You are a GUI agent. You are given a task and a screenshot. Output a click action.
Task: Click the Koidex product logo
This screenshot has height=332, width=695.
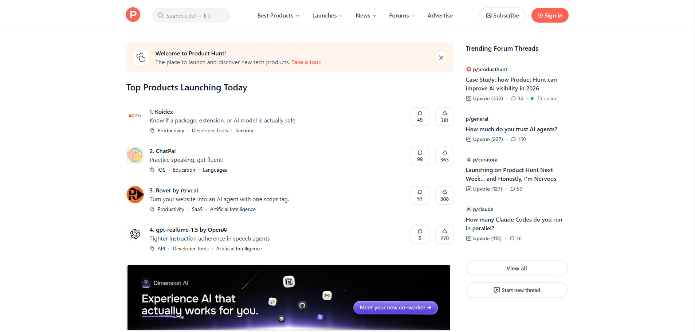pyautogui.click(x=135, y=116)
